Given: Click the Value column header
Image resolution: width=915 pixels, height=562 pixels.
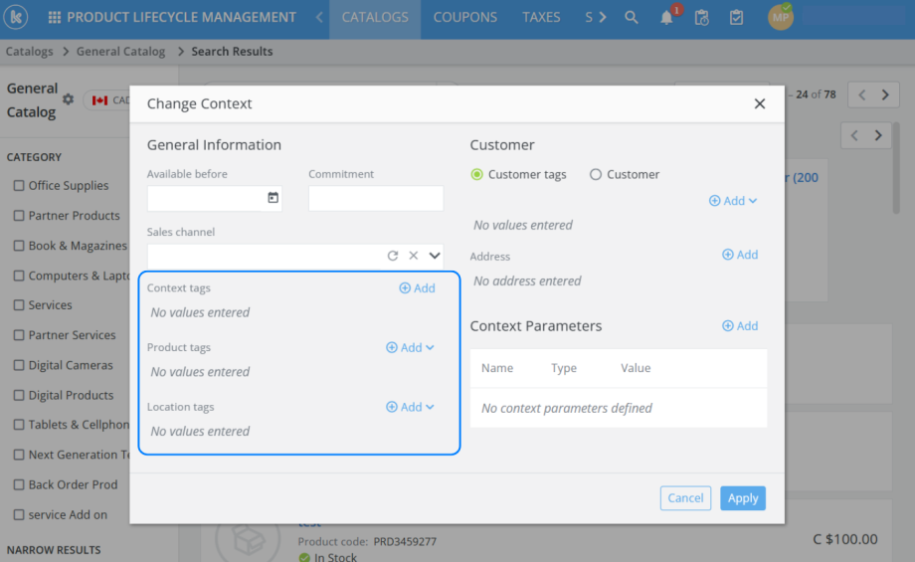Looking at the screenshot, I should tap(636, 368).
